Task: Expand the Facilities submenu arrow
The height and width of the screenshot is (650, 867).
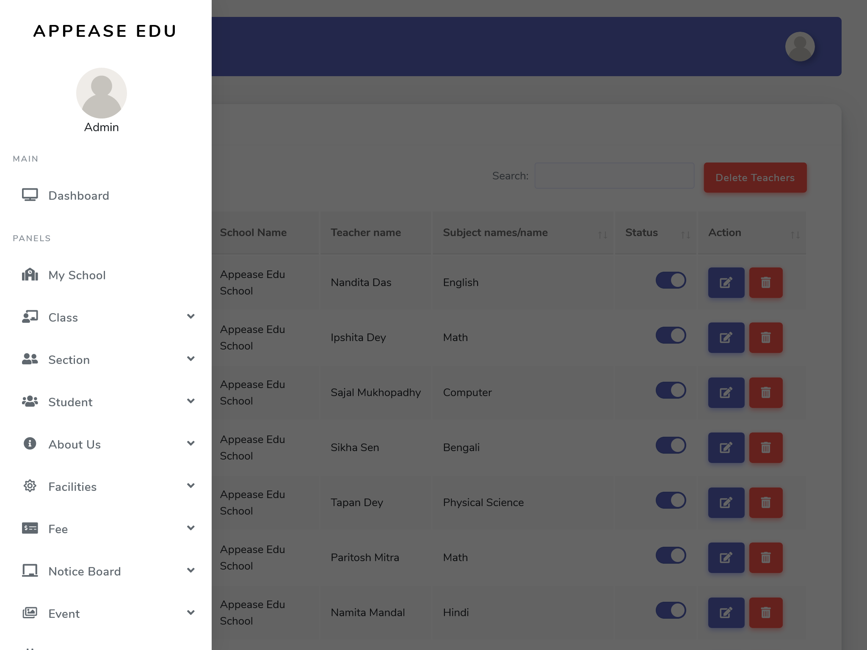Action: (191, 486)
